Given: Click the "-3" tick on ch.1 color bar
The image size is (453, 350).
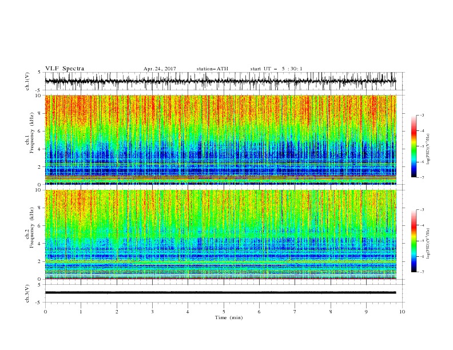Looking at the screenshot, I should pyautogui.click(x=422, y=115).
